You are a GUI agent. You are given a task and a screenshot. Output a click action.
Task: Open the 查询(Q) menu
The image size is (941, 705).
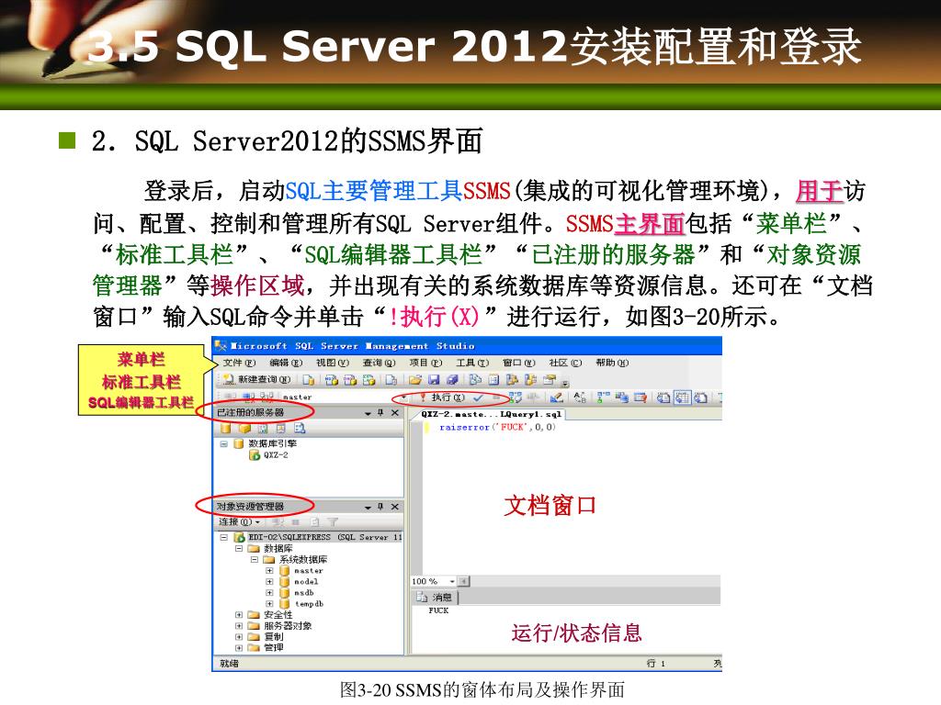(380, 363)
